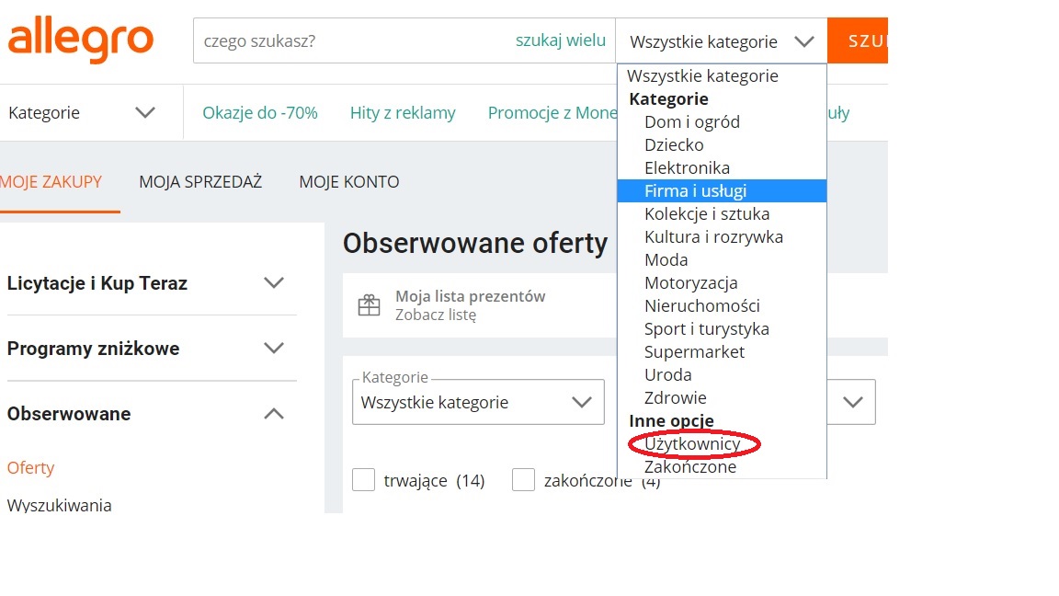The image size is (1059, 596).
Task: Open the gift list icon
Action: [x=369, y=305]
